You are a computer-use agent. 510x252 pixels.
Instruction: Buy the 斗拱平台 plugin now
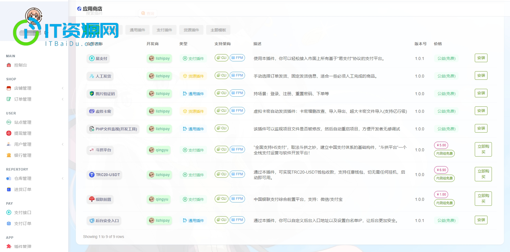tap(483, 149)
